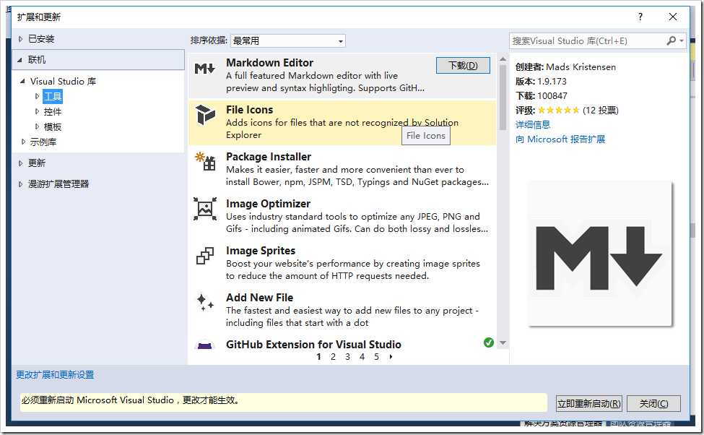Click the search magnifier icon
704x435 pixels.
(x=672, y=41)
